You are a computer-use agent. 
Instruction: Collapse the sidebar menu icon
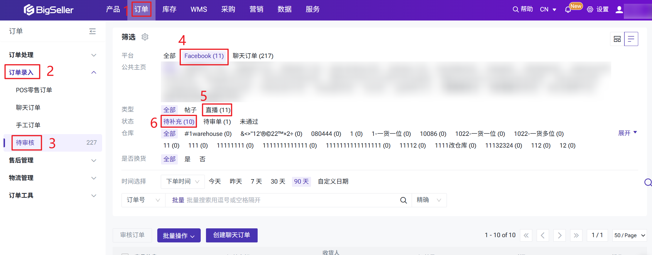92,31
